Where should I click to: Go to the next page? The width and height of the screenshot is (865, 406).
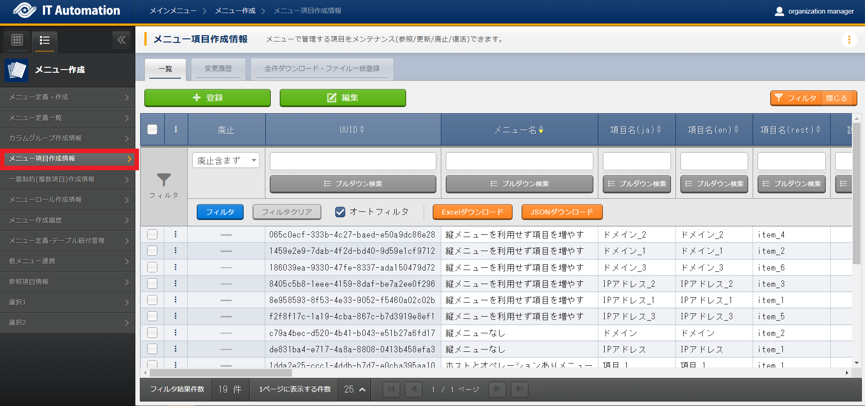(x=497, y=389)
